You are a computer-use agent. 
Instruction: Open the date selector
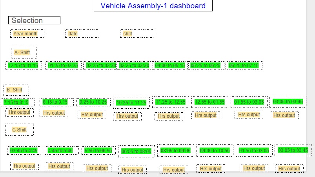point(82,34)
